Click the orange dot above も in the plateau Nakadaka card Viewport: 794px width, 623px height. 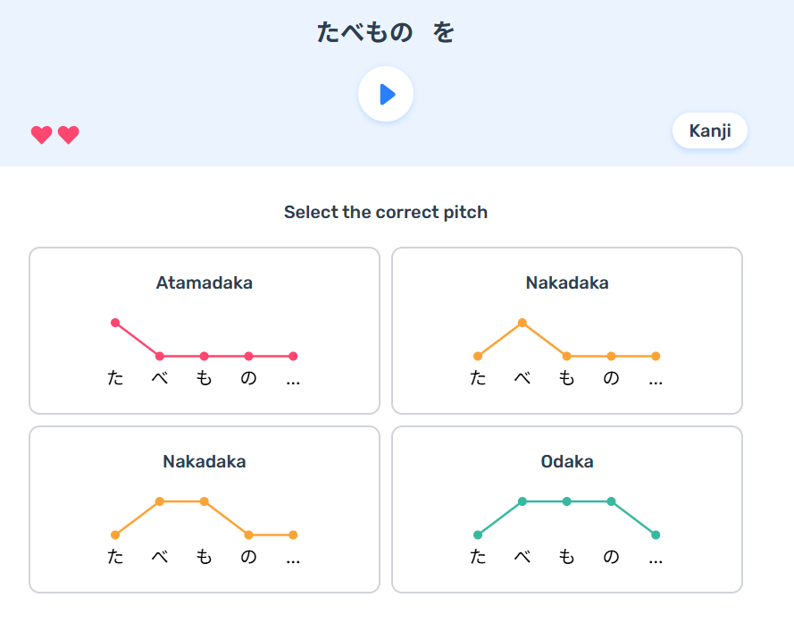click(205, 501)
